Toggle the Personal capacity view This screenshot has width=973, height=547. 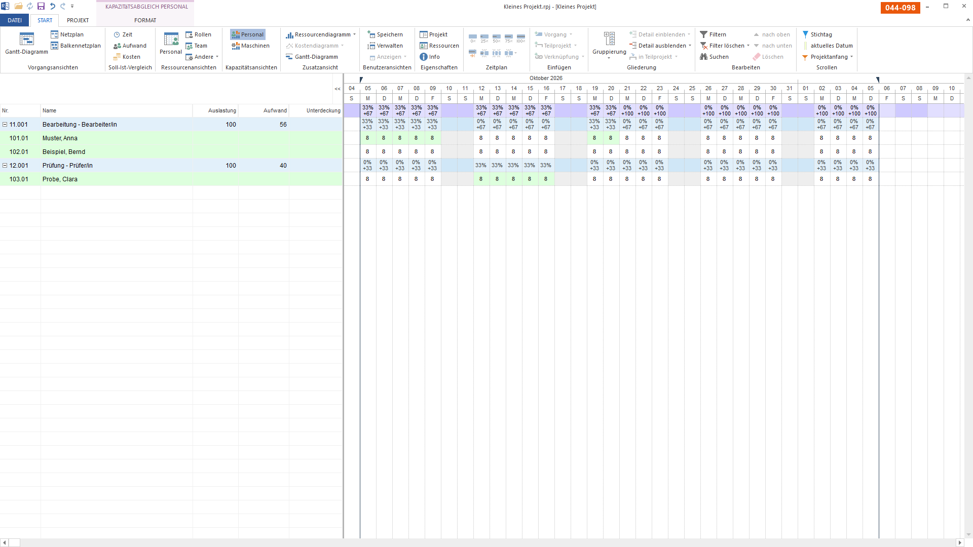pyautogui.click(x=248, y=34)
